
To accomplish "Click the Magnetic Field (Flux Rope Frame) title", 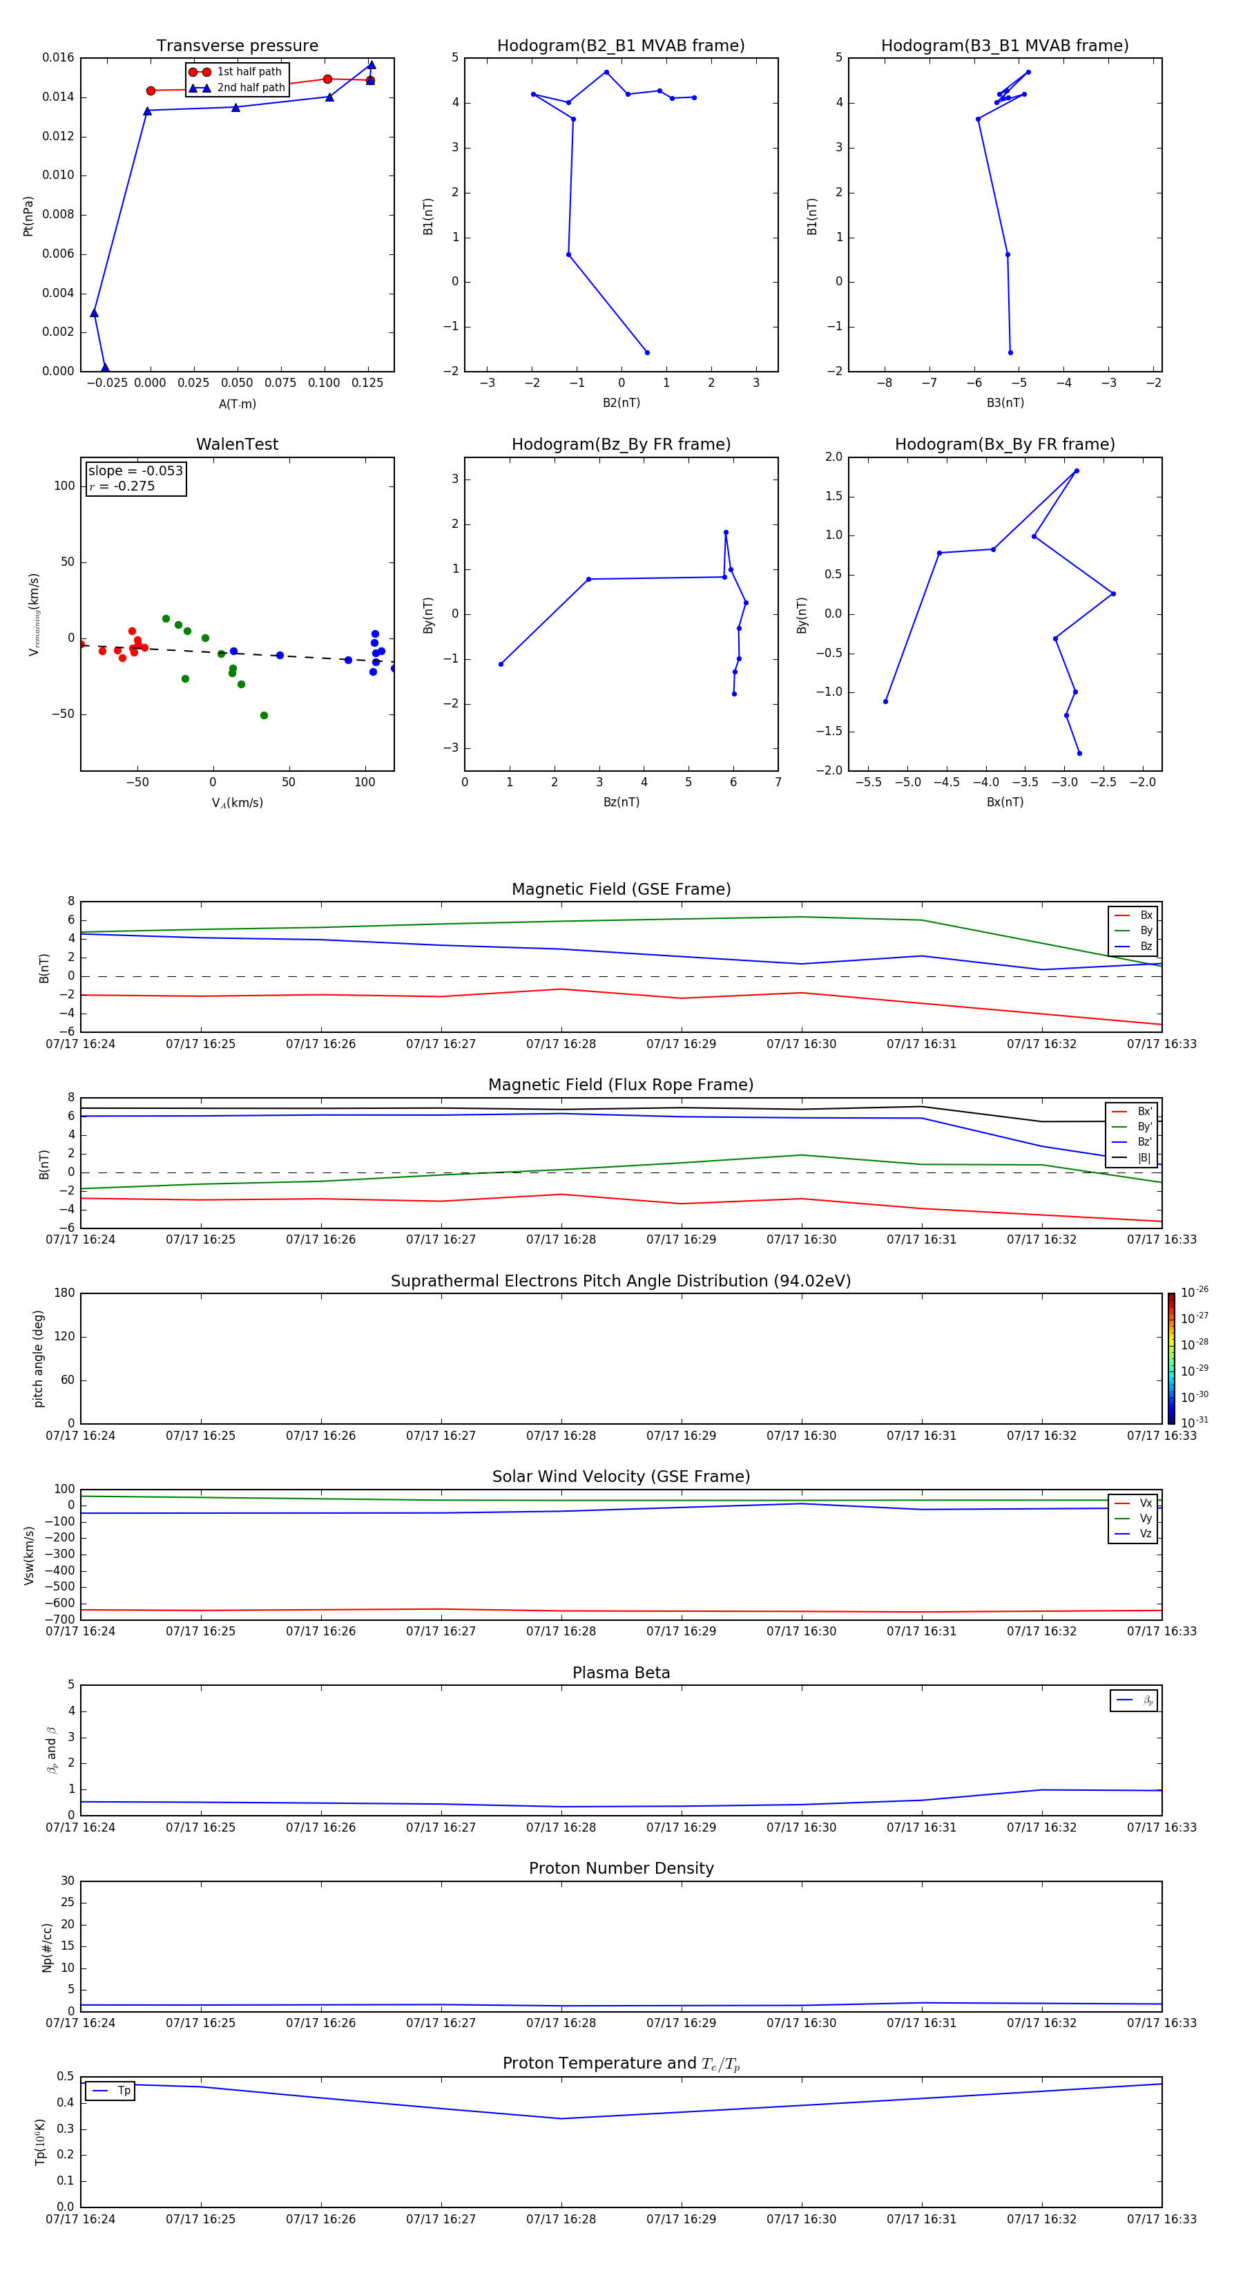I will [620, 1085].
